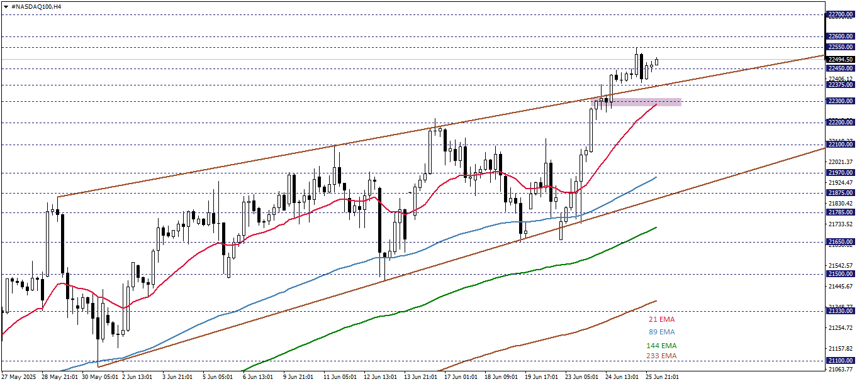Click the triangle icon beside #NASDAQ100,H4

[x=6, y=6]
